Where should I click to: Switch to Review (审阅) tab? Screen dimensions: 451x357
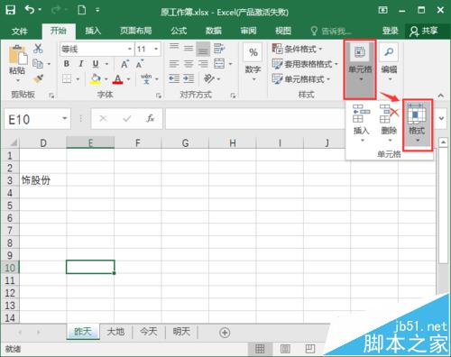[x=248, y=31]
